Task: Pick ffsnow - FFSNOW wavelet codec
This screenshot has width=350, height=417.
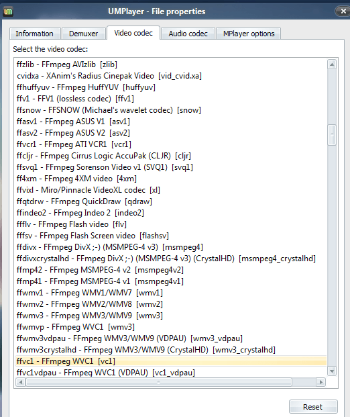Action: click(109, 110)
